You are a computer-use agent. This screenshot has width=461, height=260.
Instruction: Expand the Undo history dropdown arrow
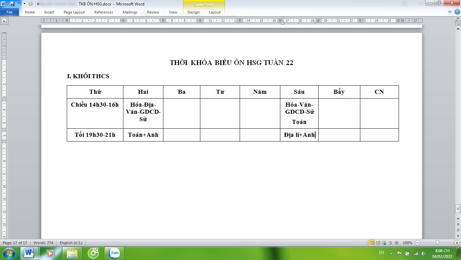[x=24, y=4]
